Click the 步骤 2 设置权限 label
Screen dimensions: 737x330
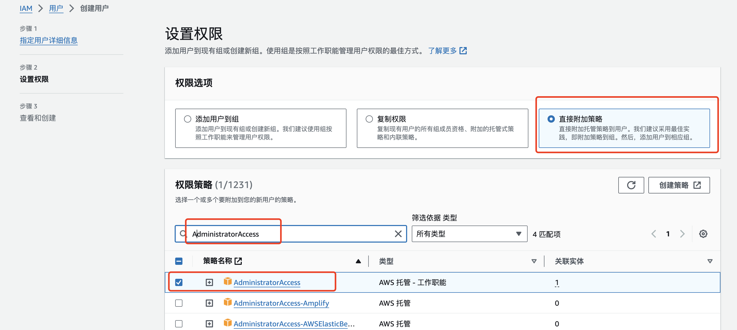click(34, 73)
